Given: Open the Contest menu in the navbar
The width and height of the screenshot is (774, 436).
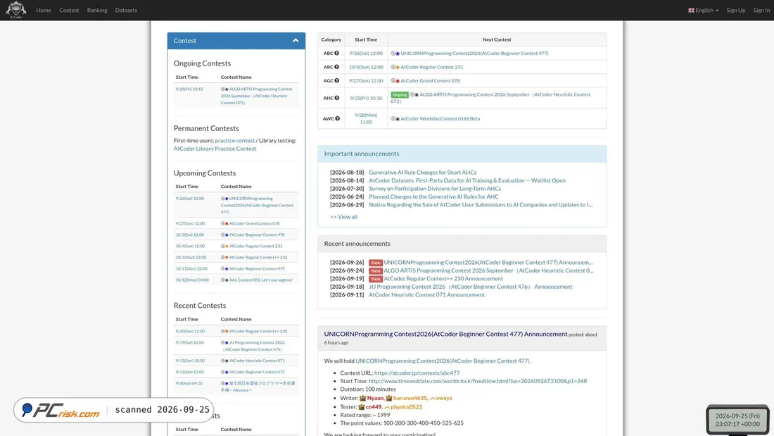Looking at the screenshot, I should [69, 10].
